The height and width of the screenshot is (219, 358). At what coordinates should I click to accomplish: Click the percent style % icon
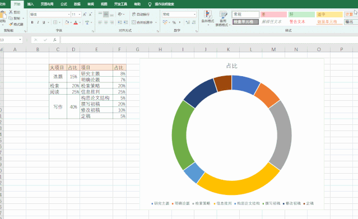click(x=174, y=22)
